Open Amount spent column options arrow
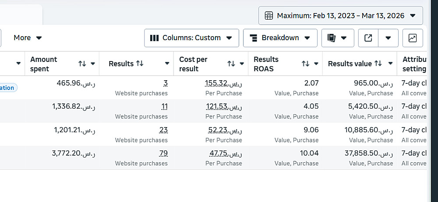The height and width of the screenshot is (202, 438). pos(93,64)
